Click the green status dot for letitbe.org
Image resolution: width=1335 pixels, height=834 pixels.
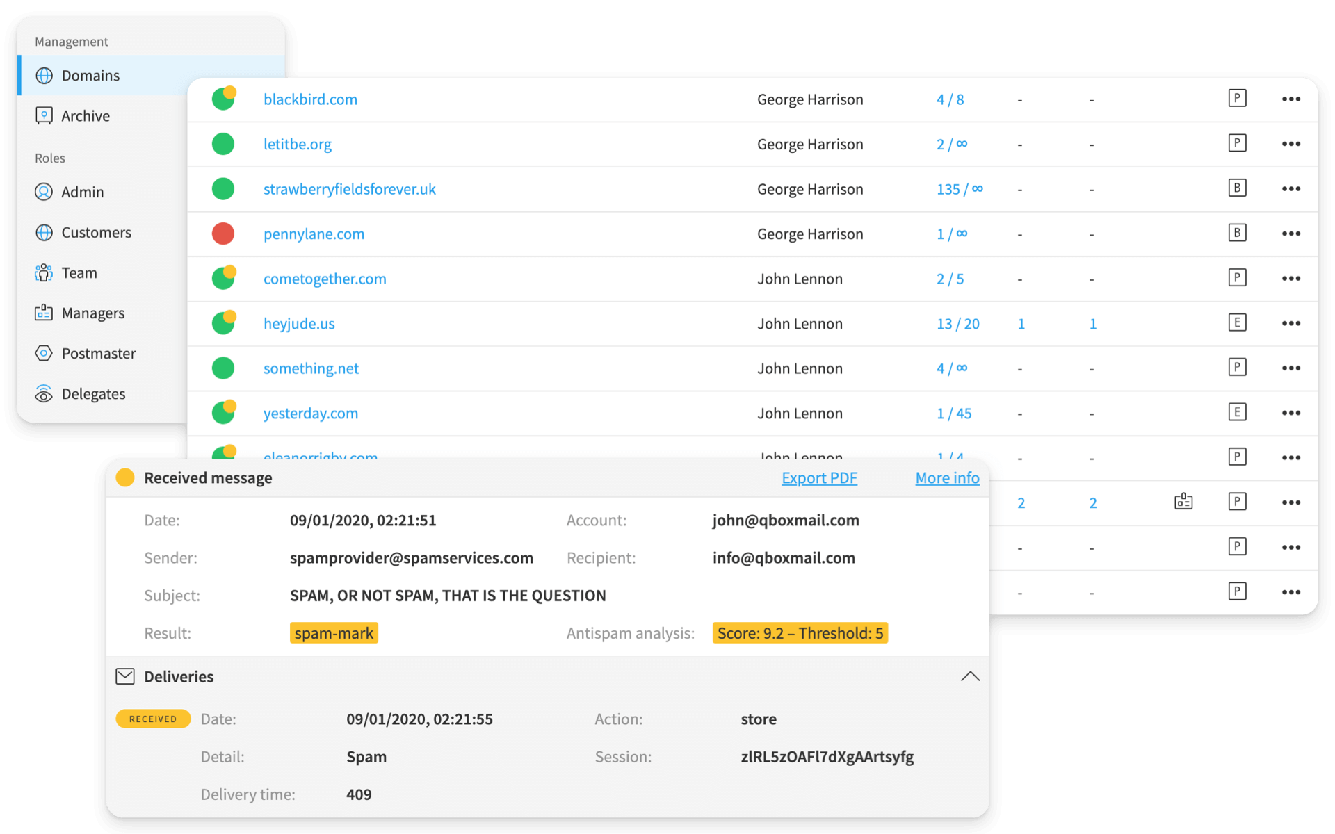[223, 144]
